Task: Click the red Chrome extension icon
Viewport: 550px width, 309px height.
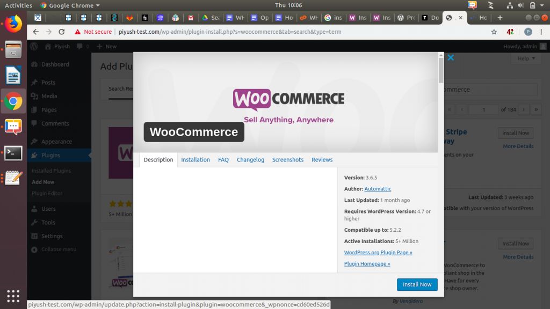Action: (510, 32)
